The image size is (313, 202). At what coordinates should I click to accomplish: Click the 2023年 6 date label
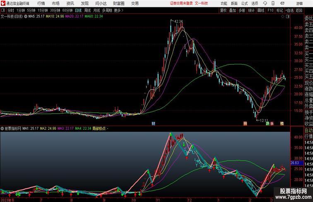point(7,200)
